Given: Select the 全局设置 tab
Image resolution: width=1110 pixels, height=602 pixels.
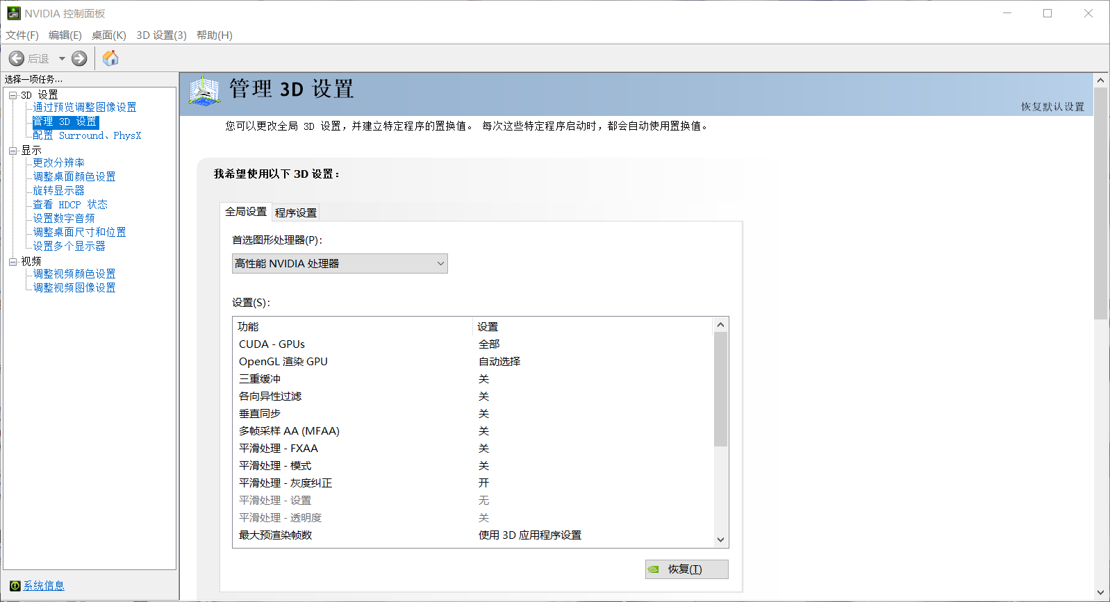Looking at the screenshot, I should (246, 212).
